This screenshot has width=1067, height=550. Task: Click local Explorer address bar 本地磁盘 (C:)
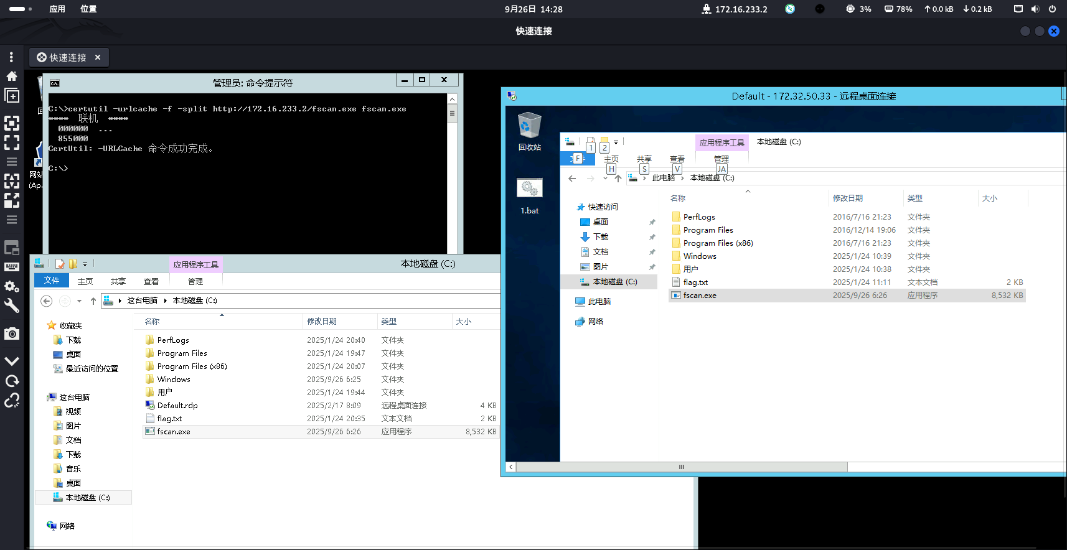195,301
